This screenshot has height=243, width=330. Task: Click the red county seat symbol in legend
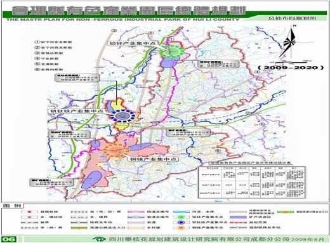pyautogui.click(x=29, y=212)
